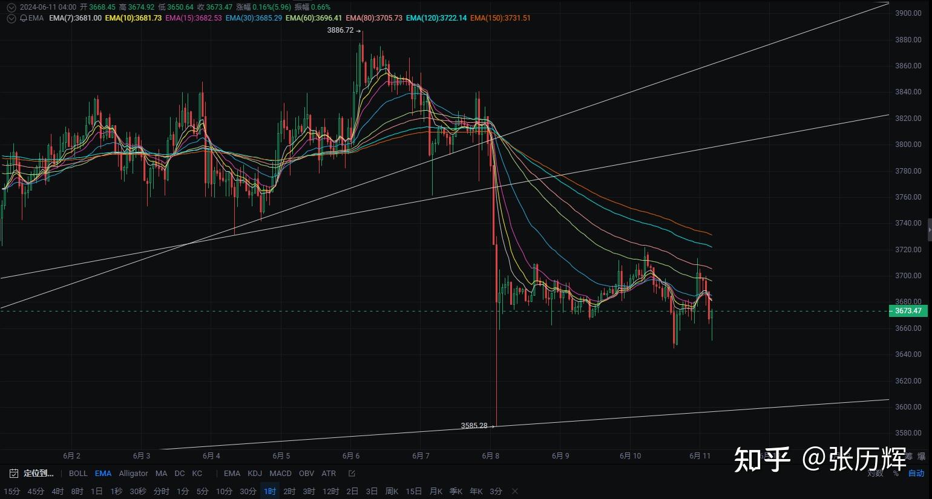Toggle the Alligator indicator

[133, 474]
